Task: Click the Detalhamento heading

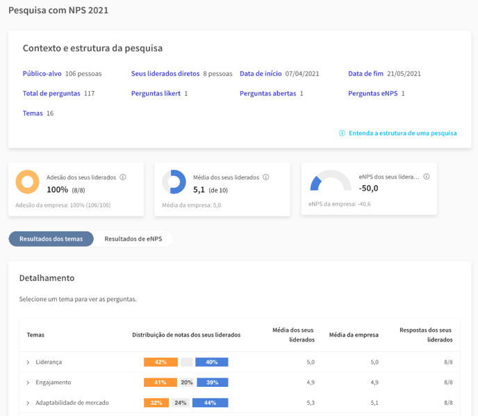Action: coord(47,278)
